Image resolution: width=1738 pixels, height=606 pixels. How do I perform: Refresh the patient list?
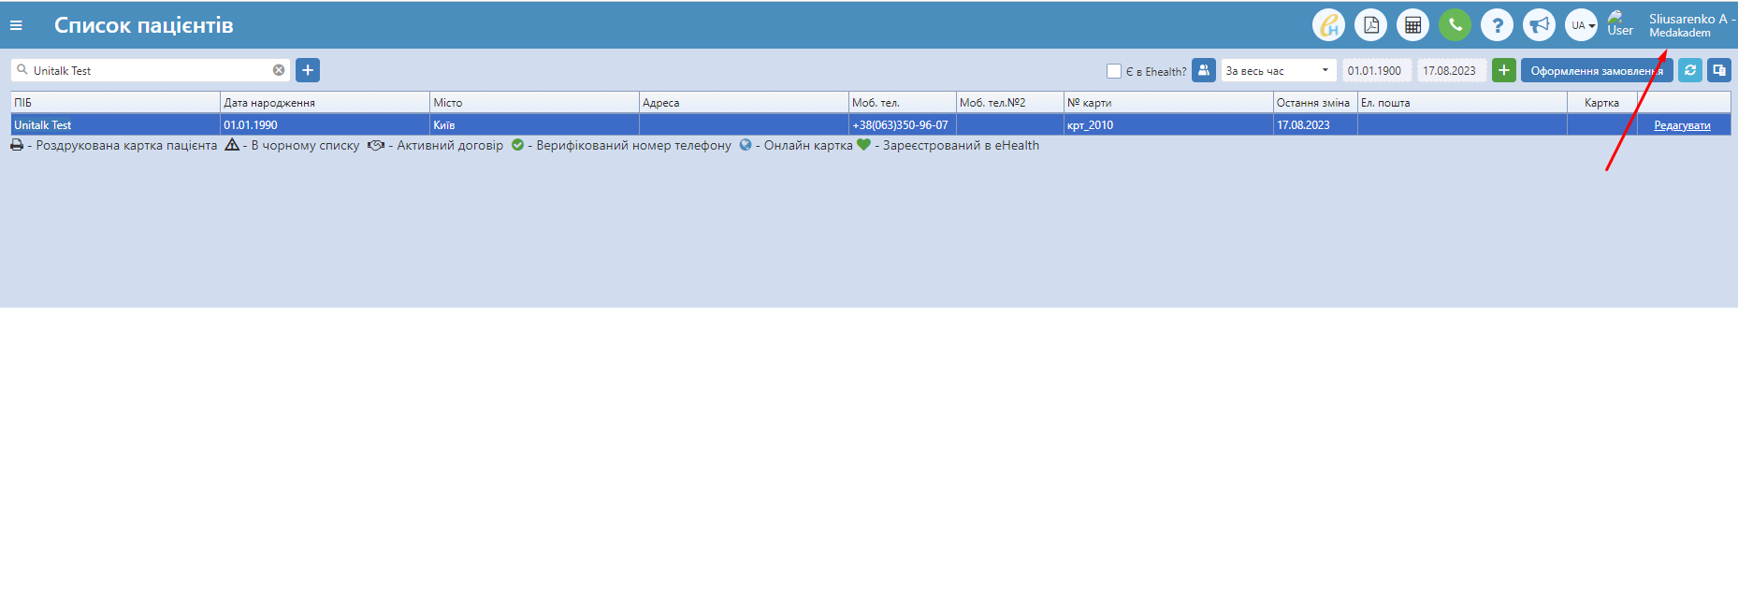pos(1690,70)
